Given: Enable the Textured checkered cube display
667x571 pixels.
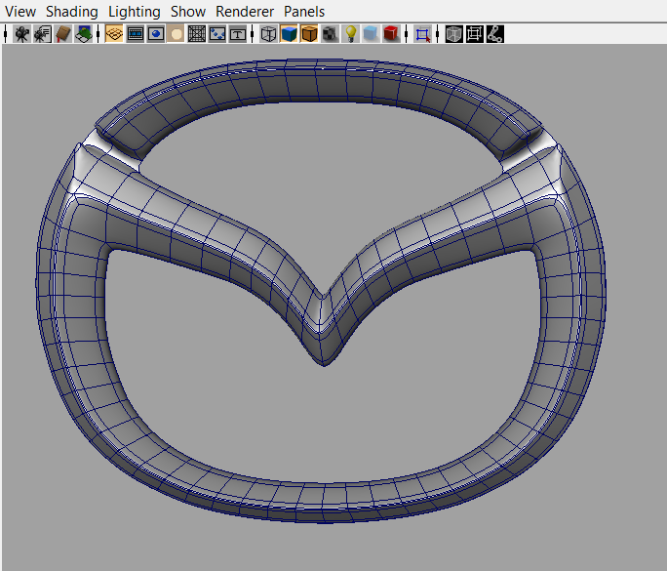Looking at the screenshot, I should [330, 34].
